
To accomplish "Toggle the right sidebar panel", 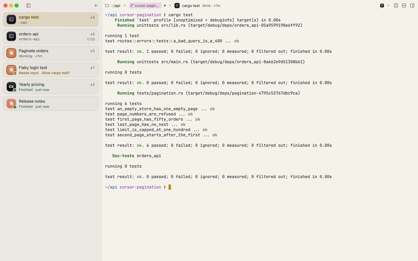I will tap(412, 6).
